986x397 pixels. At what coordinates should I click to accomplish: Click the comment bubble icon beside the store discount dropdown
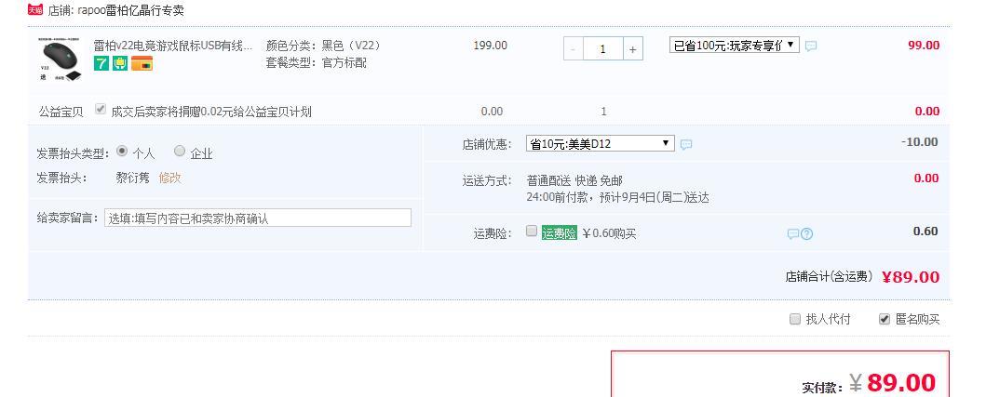pyautogui.click(x=686, y=144)
